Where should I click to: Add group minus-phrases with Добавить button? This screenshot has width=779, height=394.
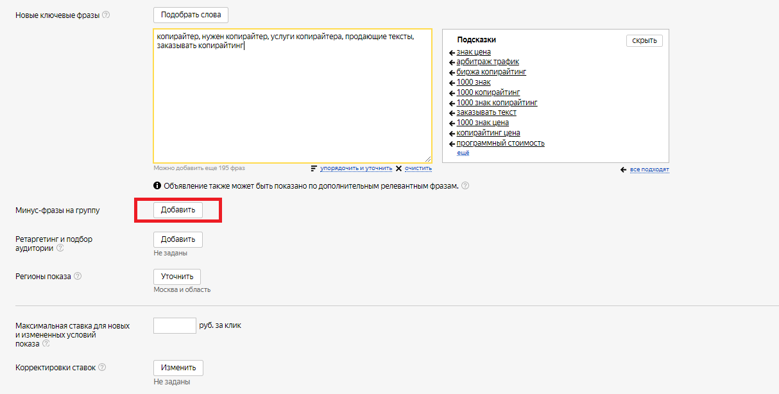click(x=178, y=210)
